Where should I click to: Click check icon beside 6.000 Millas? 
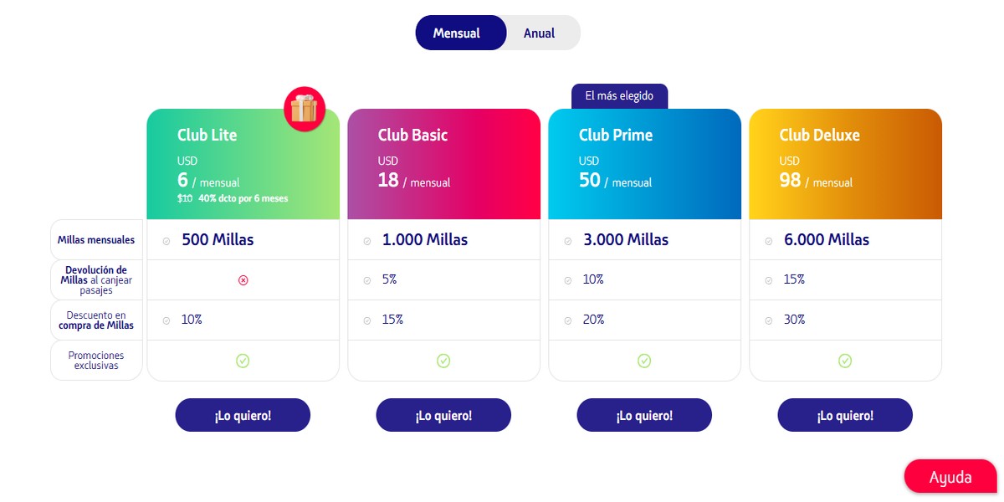tap(769, 241)
